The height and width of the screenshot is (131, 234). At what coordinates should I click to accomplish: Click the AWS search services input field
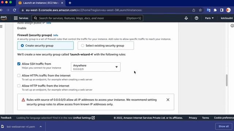click(x=87, y=18)
